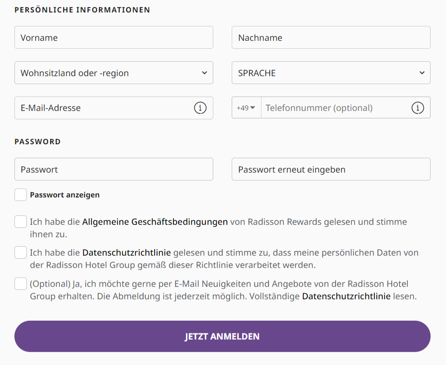Follow the Vollständige Datenschutzrichtlinie lesen link
This screenshot has width=446, height=365.
(346, 297)
